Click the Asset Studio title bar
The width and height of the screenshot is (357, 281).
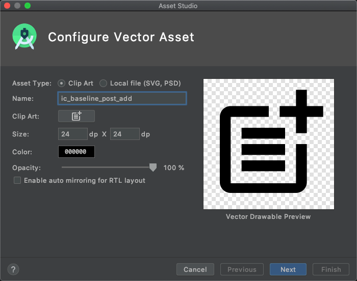178,6
